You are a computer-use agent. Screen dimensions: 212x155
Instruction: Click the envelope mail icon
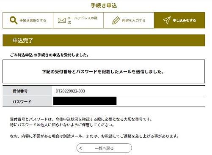(x=62, y=20)
